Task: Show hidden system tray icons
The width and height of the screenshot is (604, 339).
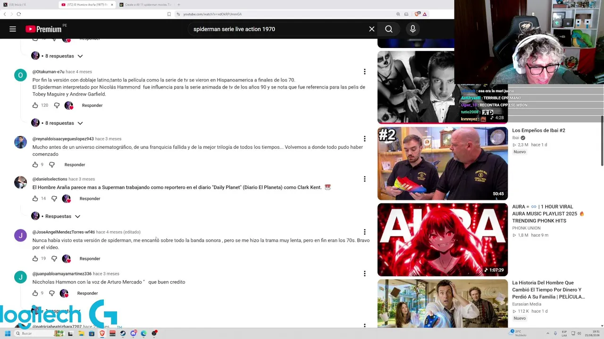Action: click(x=548, y=333)
